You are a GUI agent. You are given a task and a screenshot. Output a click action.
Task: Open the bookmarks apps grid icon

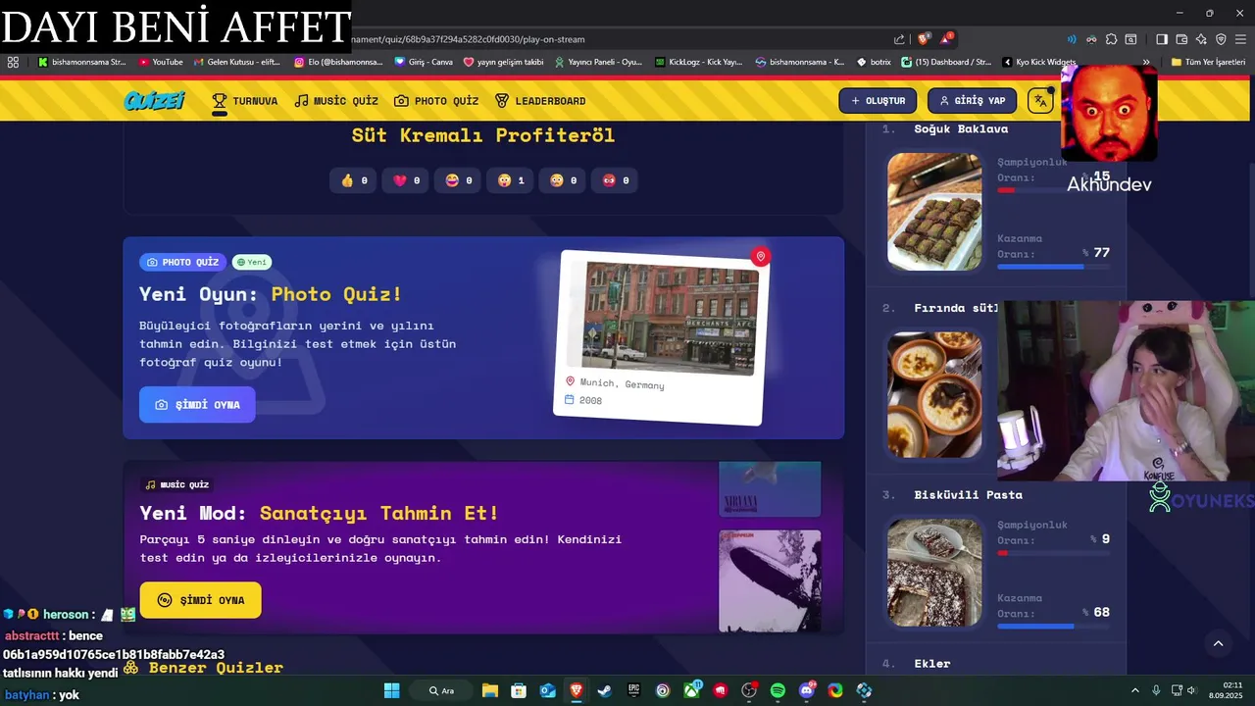coord(13,62)
